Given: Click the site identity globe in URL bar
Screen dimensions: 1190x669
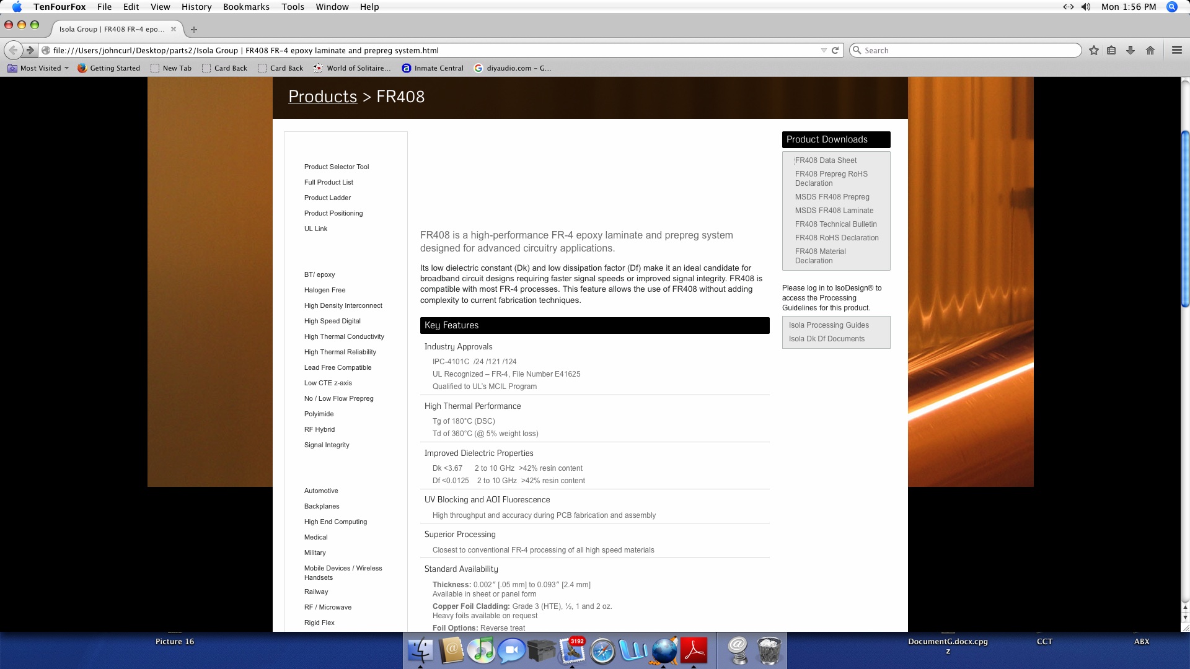Looking at the screenshot, I should 46,50.
